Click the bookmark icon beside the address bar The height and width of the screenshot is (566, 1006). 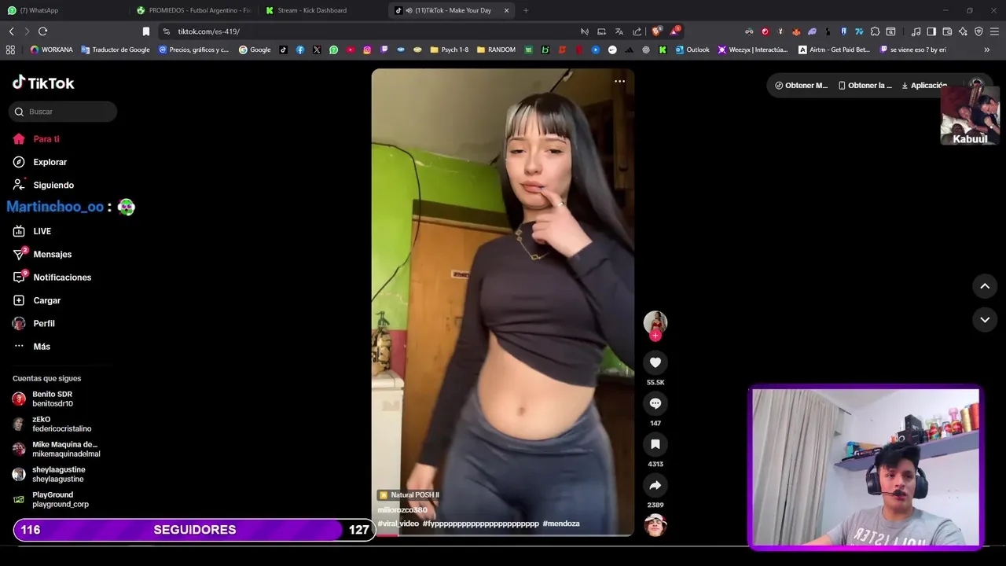pyautogui.click(x=145, y=31)
